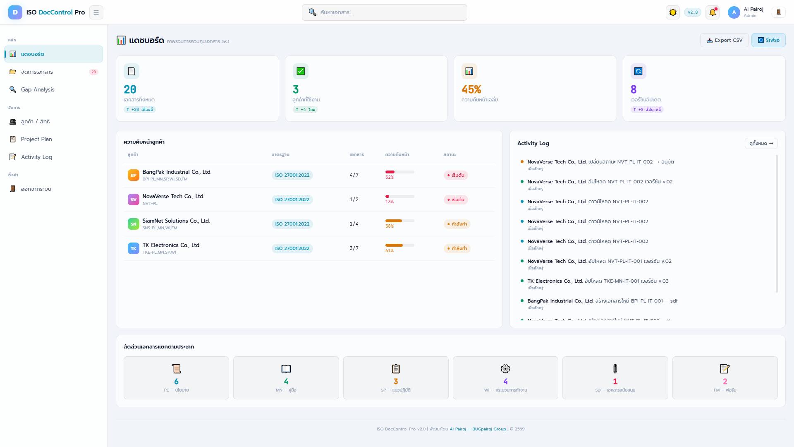Screen dimensions: 794x447
Task: Click the document search input field
Action: tap(384, 12)
